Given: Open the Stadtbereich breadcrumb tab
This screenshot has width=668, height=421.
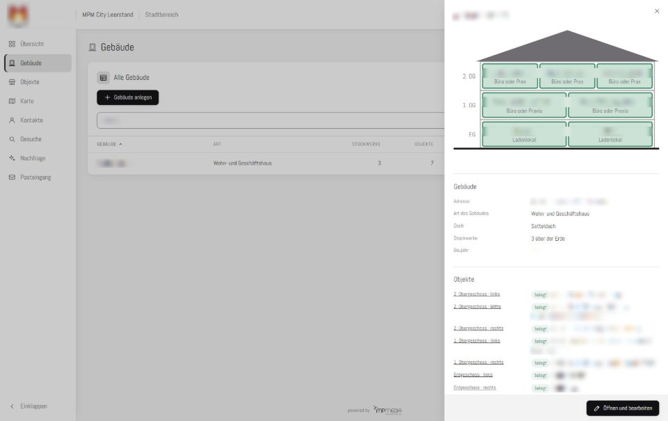Looking at the screenshot, I should coord(161,15).
